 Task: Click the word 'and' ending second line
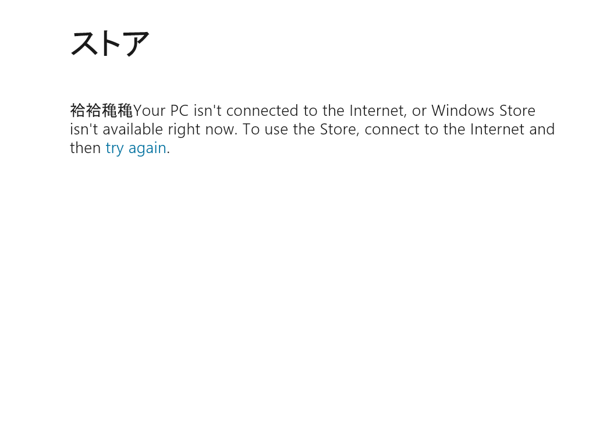click(542, 129)
